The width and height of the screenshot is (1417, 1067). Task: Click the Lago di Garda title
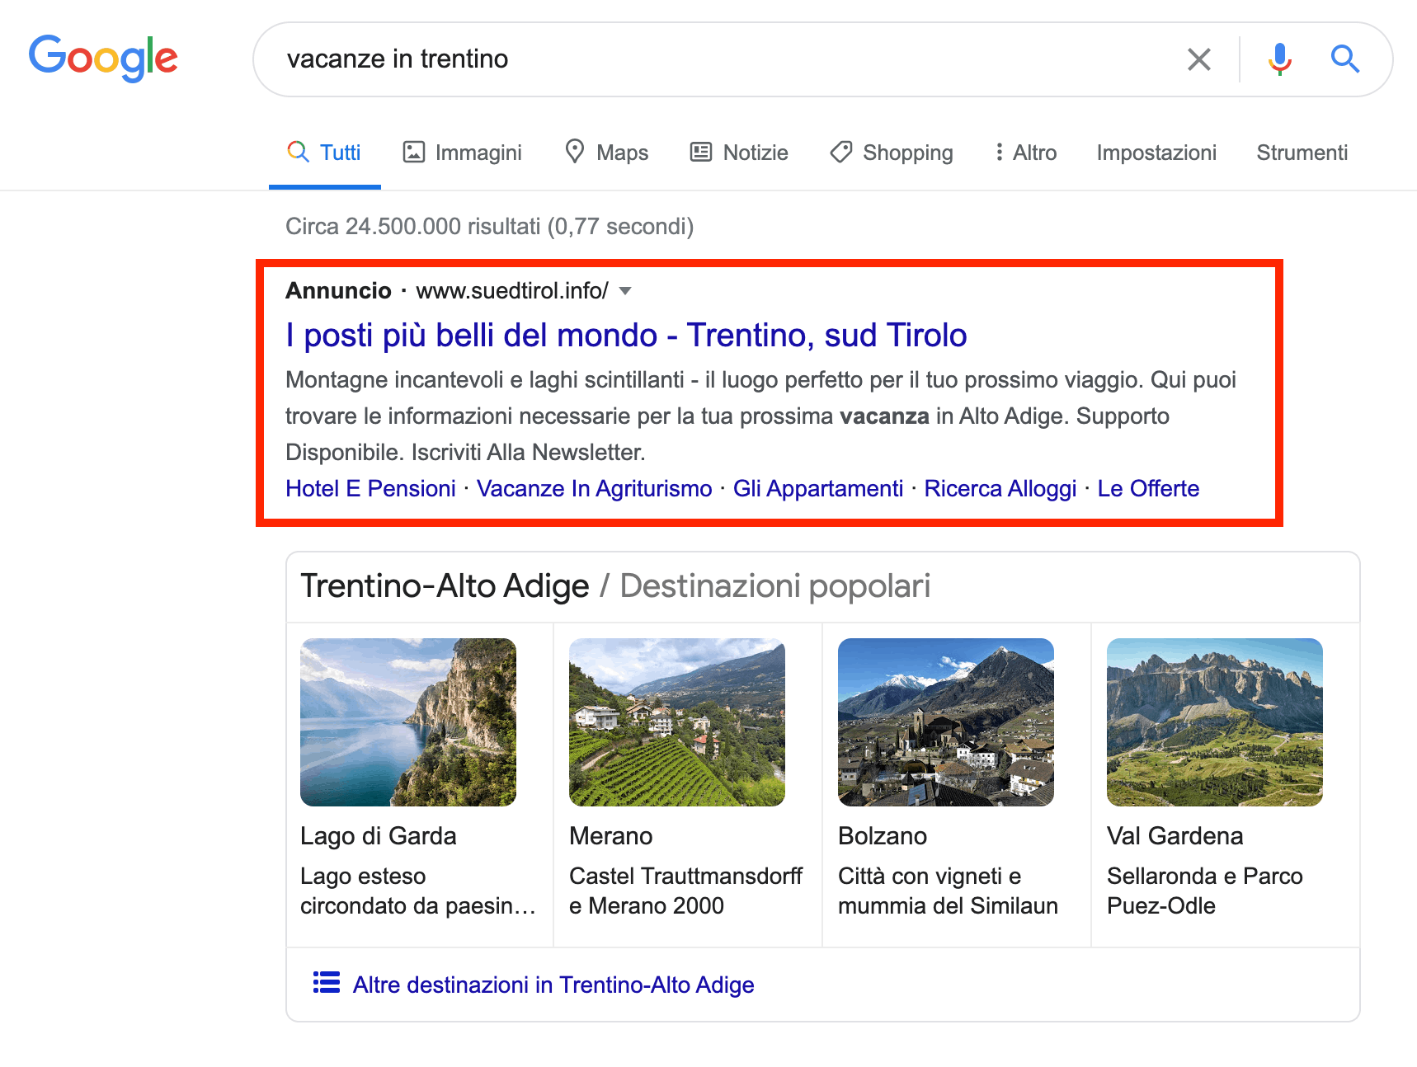(x=378, y=836)
